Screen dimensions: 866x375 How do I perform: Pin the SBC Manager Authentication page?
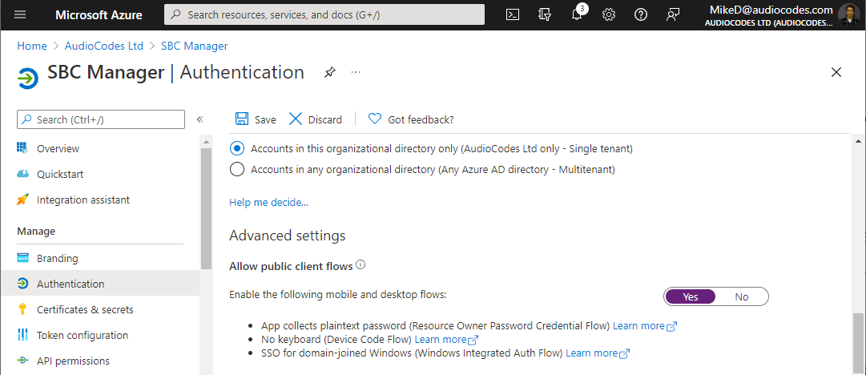[x=329, y=72]
